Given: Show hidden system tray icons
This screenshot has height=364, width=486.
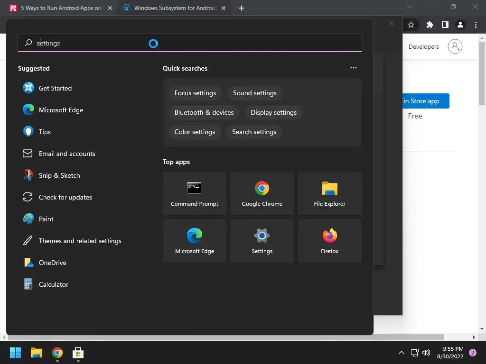Looking at the screenshot, I should [402, 353].
